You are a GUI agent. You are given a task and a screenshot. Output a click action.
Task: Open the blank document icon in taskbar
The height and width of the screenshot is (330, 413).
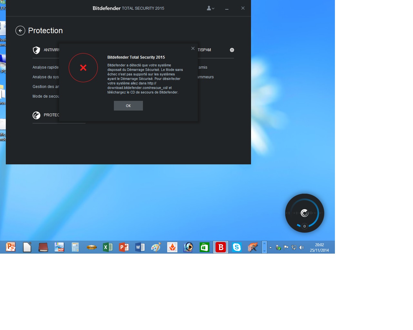pyautogui.click(x=27, y=247)
